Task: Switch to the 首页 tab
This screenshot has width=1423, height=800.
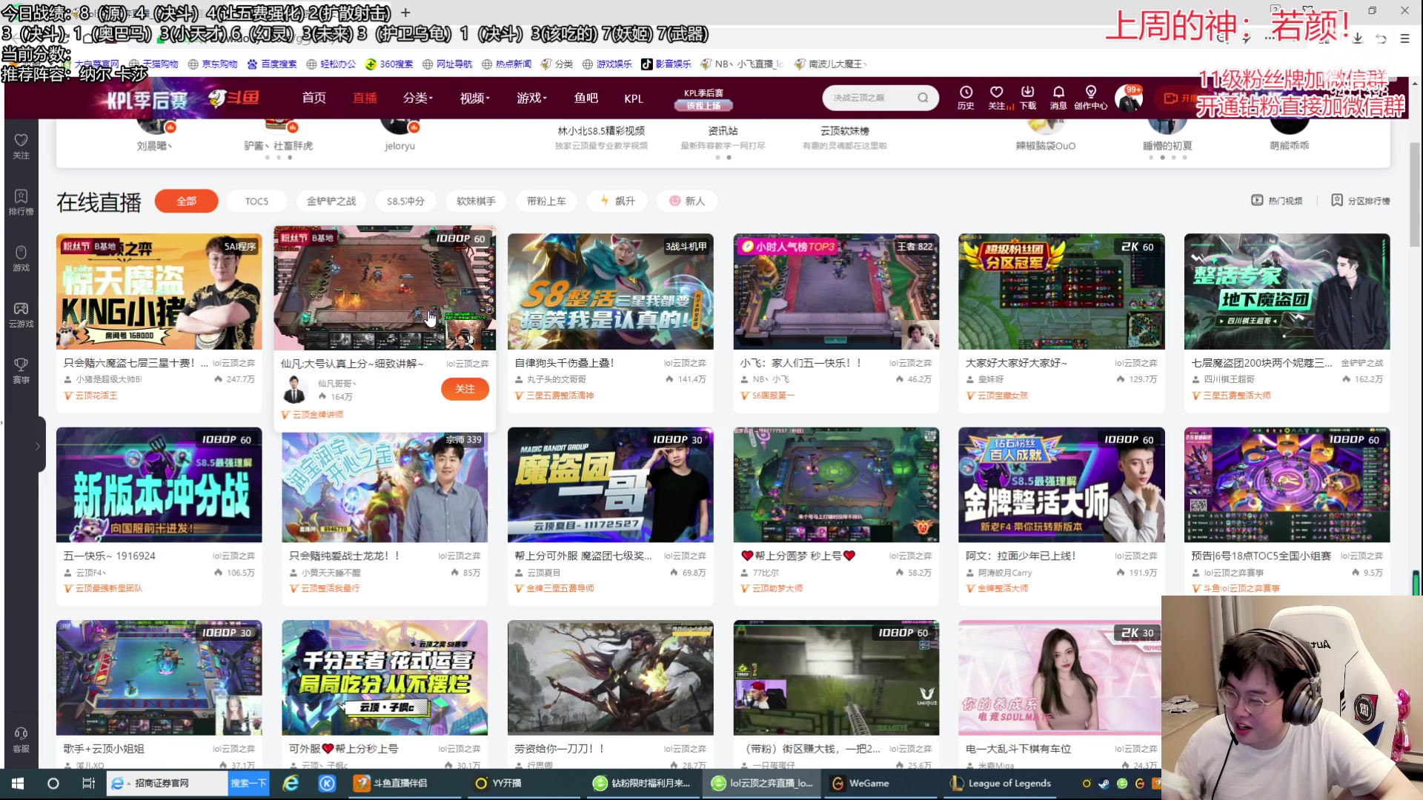Action: tap(313, 97)
